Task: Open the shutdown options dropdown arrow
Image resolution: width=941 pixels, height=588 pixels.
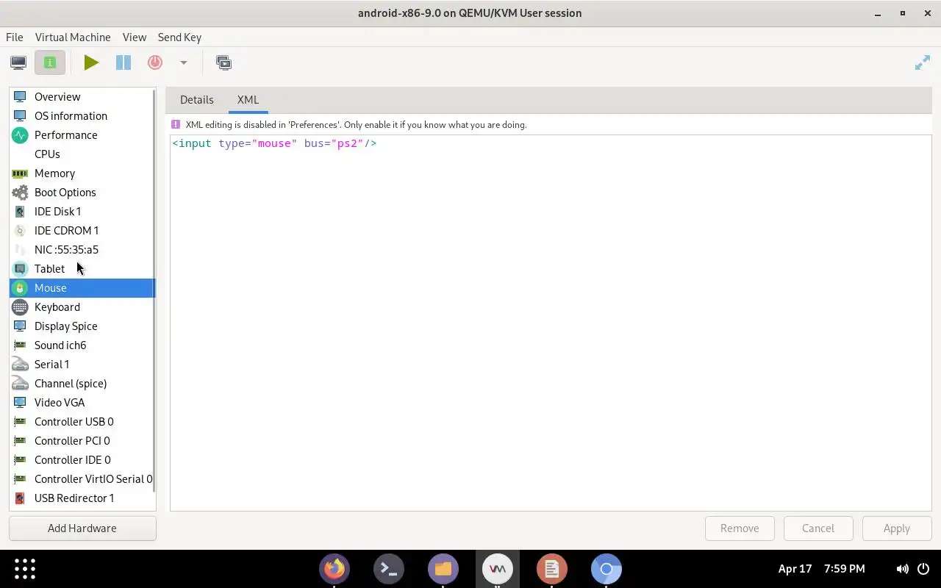Action: [x=184, y=62]
